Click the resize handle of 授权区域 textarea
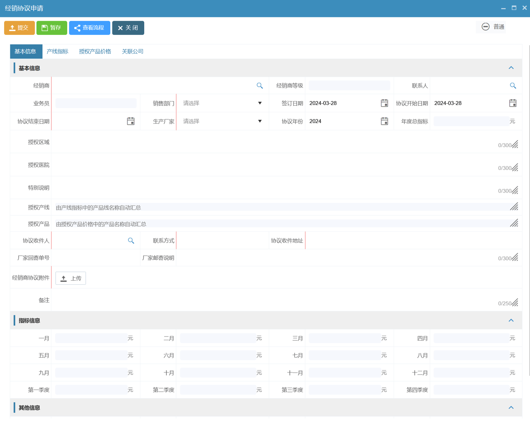Screen dimensions: 530x421 [515, 145]
